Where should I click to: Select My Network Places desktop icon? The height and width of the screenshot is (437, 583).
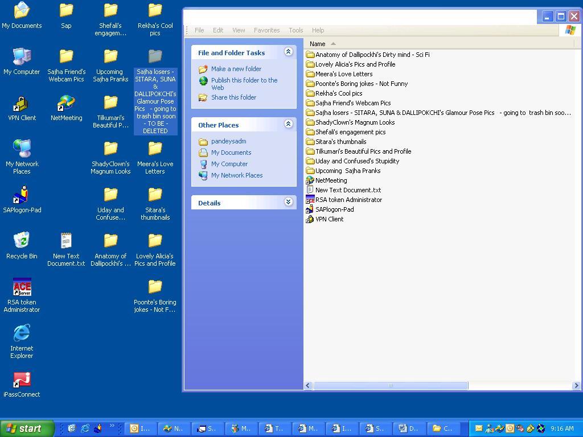click(x=22, y=150)
